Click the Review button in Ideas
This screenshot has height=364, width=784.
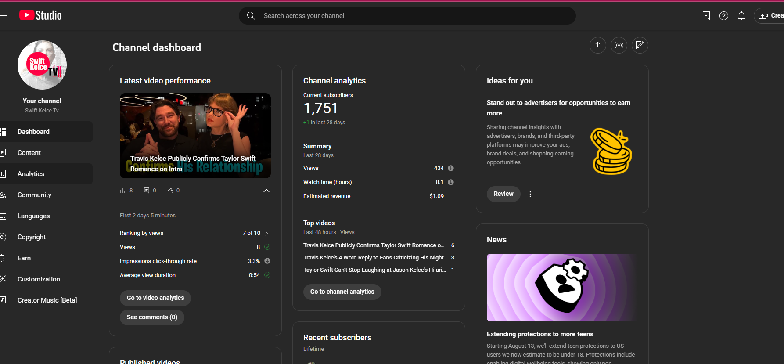pos(503,194)
